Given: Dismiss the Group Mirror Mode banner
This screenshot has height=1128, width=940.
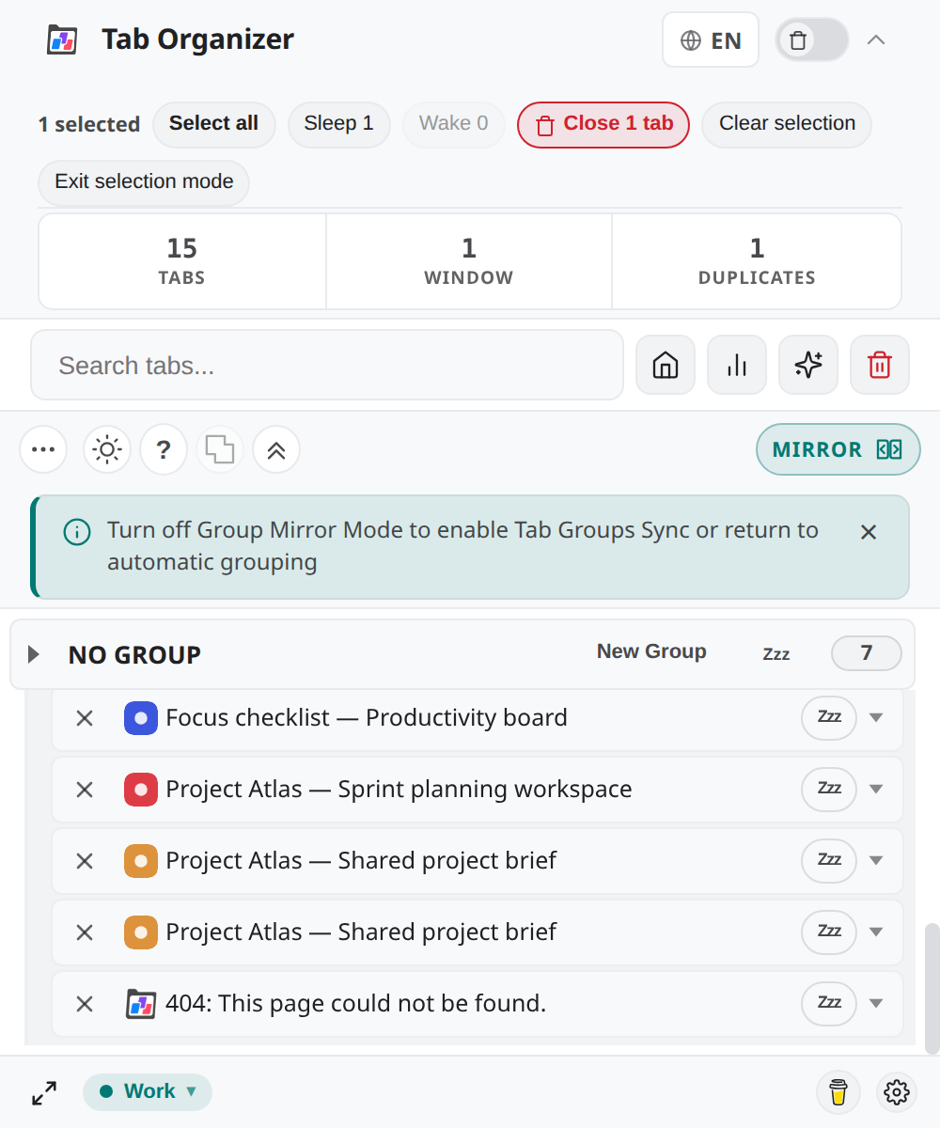Looking at the screenshot, I should pos(869,532).
